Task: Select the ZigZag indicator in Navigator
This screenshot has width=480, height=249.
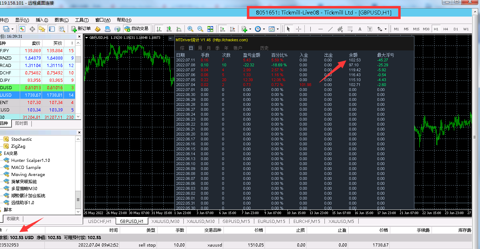Action: (x=18, y=146)
